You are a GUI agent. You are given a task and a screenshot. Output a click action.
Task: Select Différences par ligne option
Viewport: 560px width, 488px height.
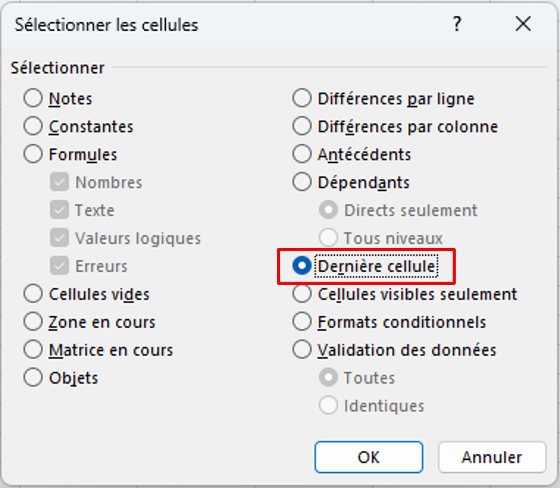[302, 98]
